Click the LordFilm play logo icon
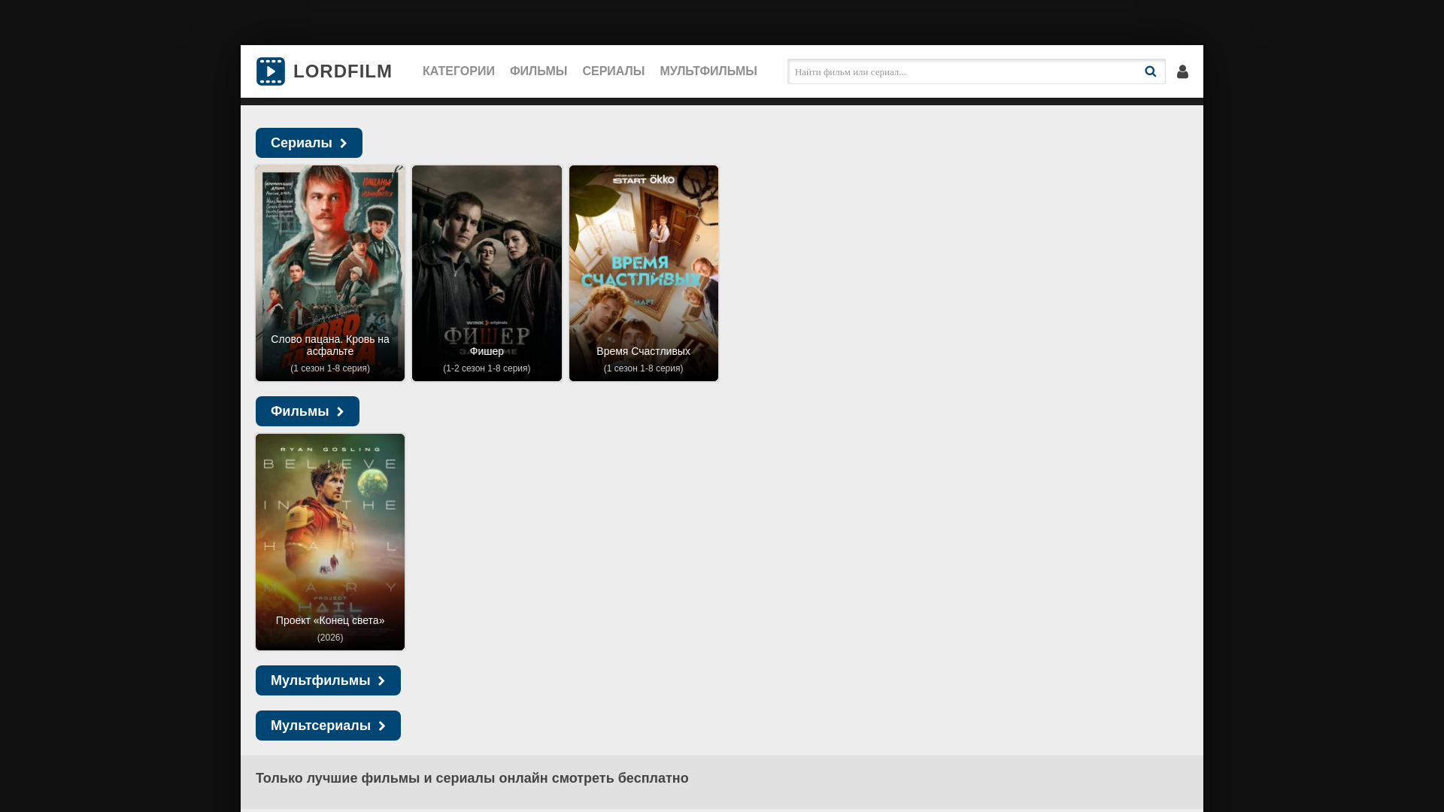Image resolution: width=1444 pixels, height=812 pixels. pyautogui.click(x=270, y=71)
